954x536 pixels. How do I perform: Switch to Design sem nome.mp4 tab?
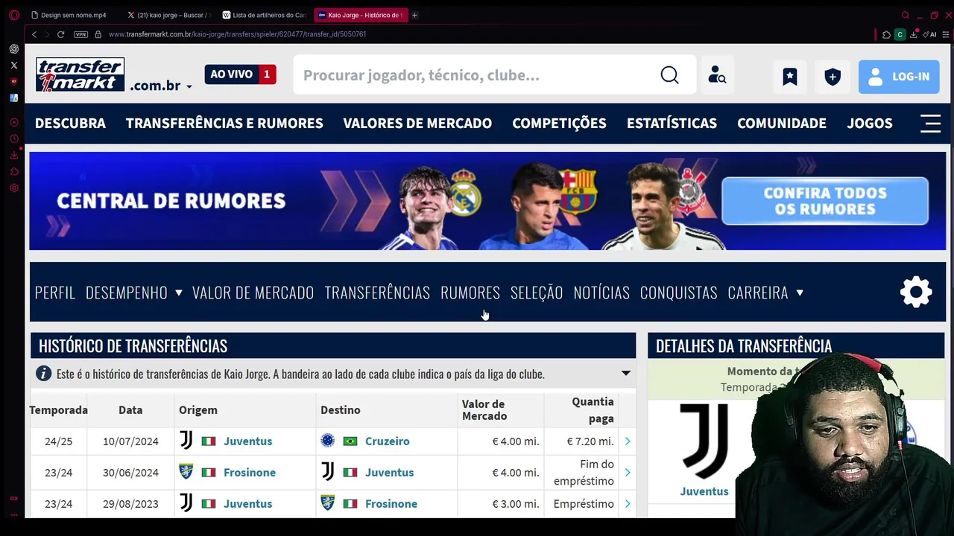[73, 15]
